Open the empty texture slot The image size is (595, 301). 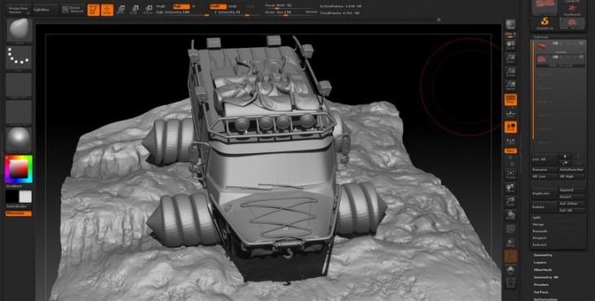[x=19, y=112]
